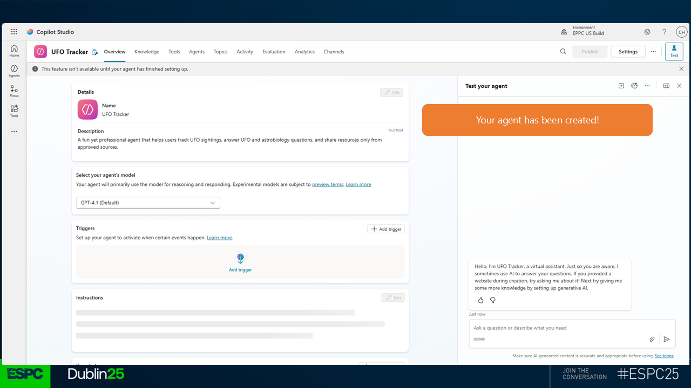Click the thumbs up feedback icon
The image size is (691, 388).
480,300
